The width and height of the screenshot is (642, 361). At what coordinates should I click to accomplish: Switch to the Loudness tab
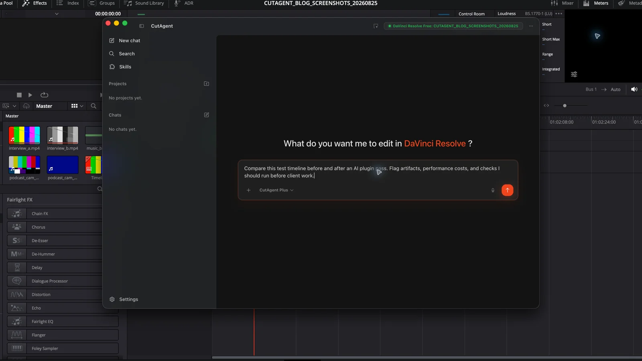506,14
